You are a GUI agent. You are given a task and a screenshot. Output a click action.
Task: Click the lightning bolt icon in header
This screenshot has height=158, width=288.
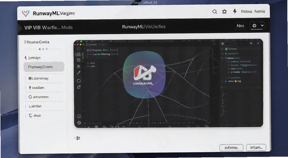(x=235, y=11)
